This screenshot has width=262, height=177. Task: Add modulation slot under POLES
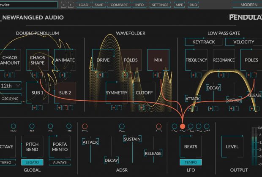(248, 75)
